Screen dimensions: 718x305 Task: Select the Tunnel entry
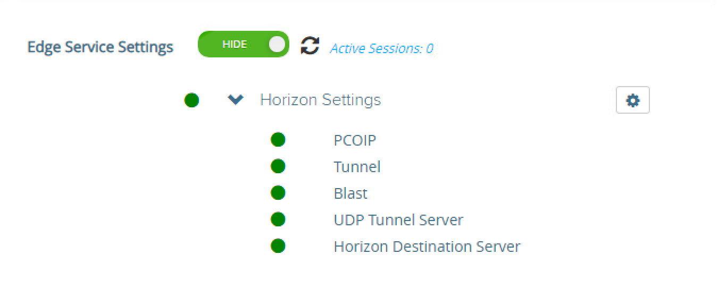357,167
